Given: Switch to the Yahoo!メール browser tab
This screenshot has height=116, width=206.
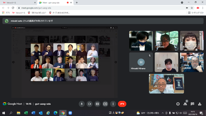Looking at the screenshot, I should [x=19, y=3].
